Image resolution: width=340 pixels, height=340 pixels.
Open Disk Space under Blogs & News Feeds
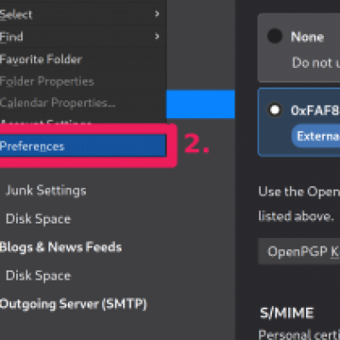[x=38, y=275]
